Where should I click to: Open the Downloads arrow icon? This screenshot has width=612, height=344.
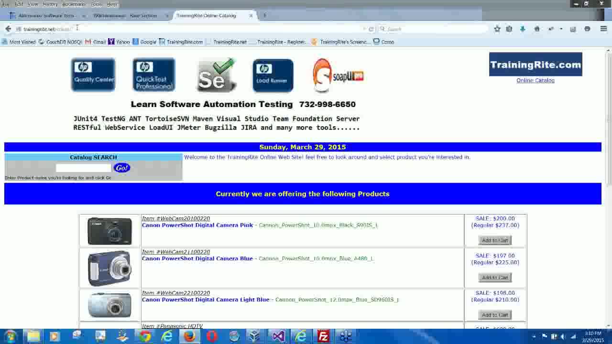pos(523,29)
